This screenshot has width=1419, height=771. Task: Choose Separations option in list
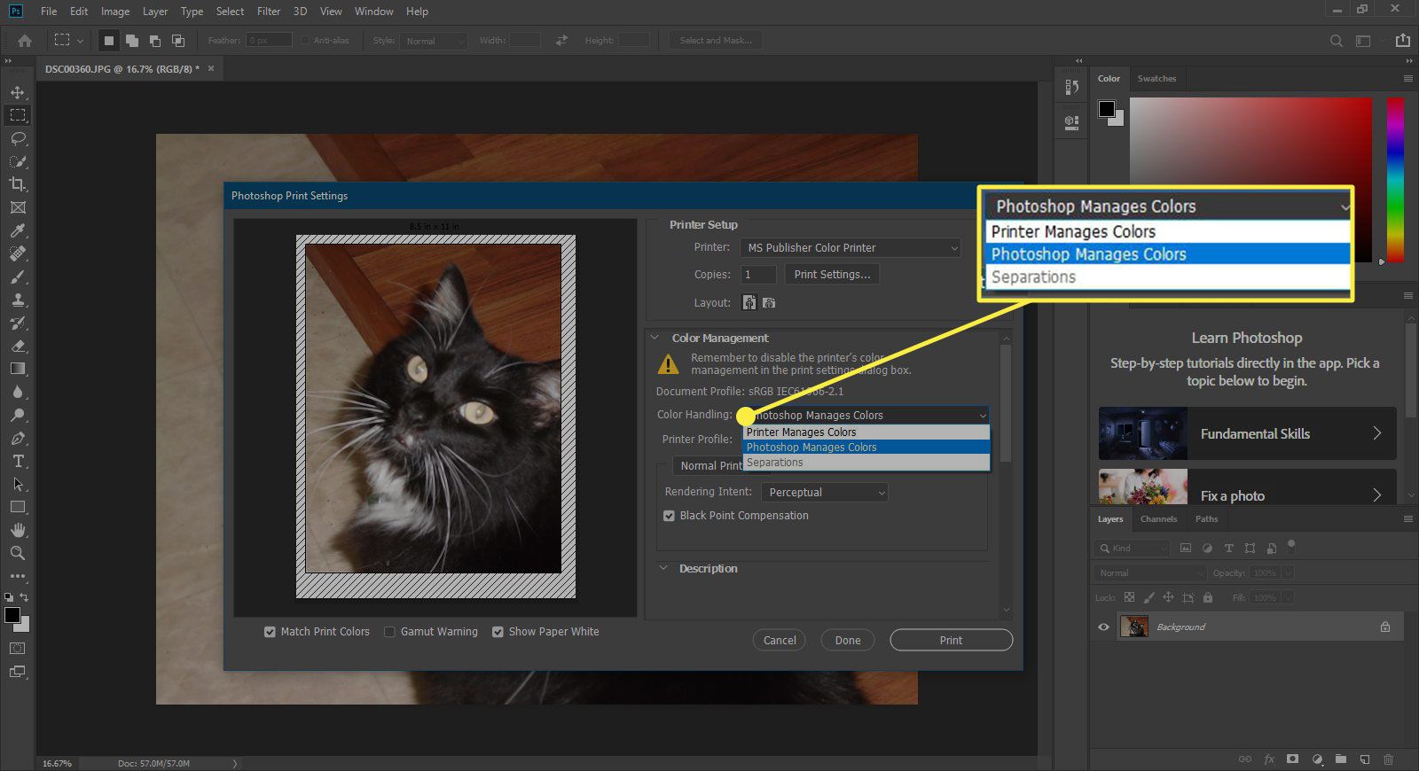coord(866,463)
